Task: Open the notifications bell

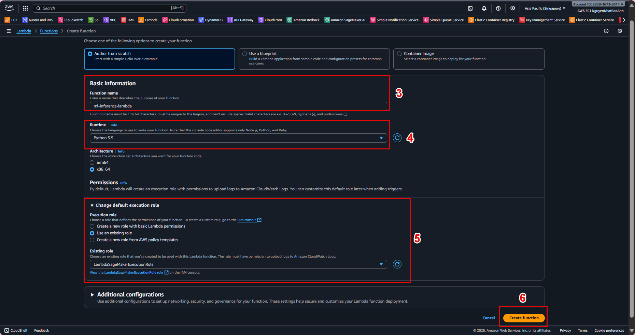Action: click(x=484, y=8)
